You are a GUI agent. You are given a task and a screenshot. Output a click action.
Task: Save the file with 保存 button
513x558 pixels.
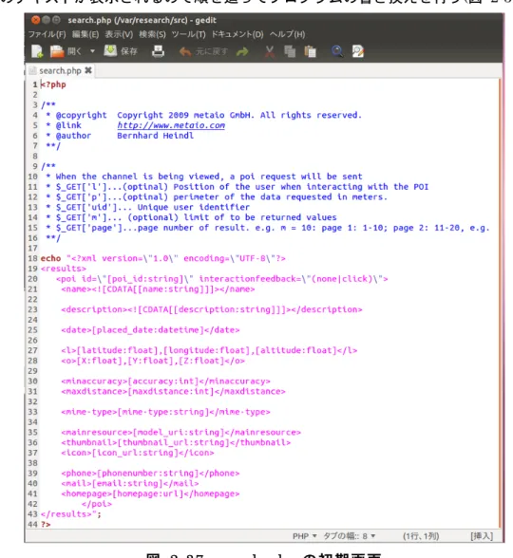(x=121, y=51)
